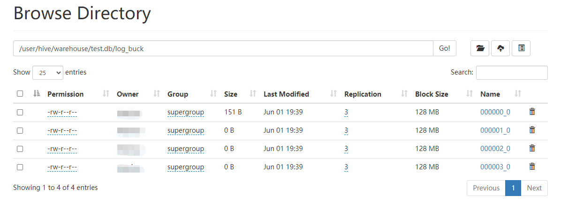Sort by Name column arrows

pyautogui.click(x=518, y=94)
